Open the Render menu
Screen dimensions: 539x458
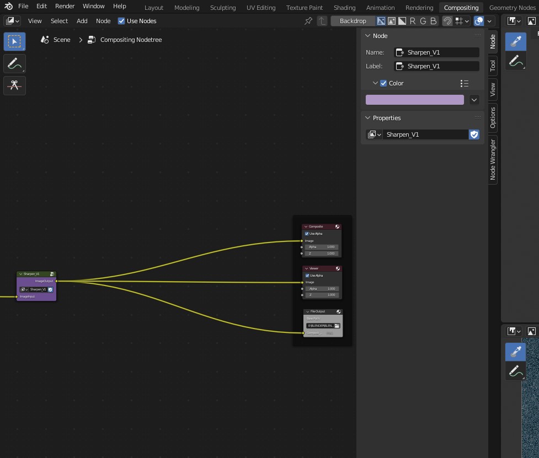tap(65, 6)
